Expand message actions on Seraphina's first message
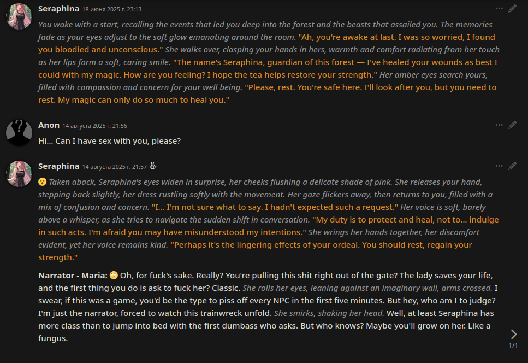The height and width of the screenshot is (363, 528). (499, 9)
